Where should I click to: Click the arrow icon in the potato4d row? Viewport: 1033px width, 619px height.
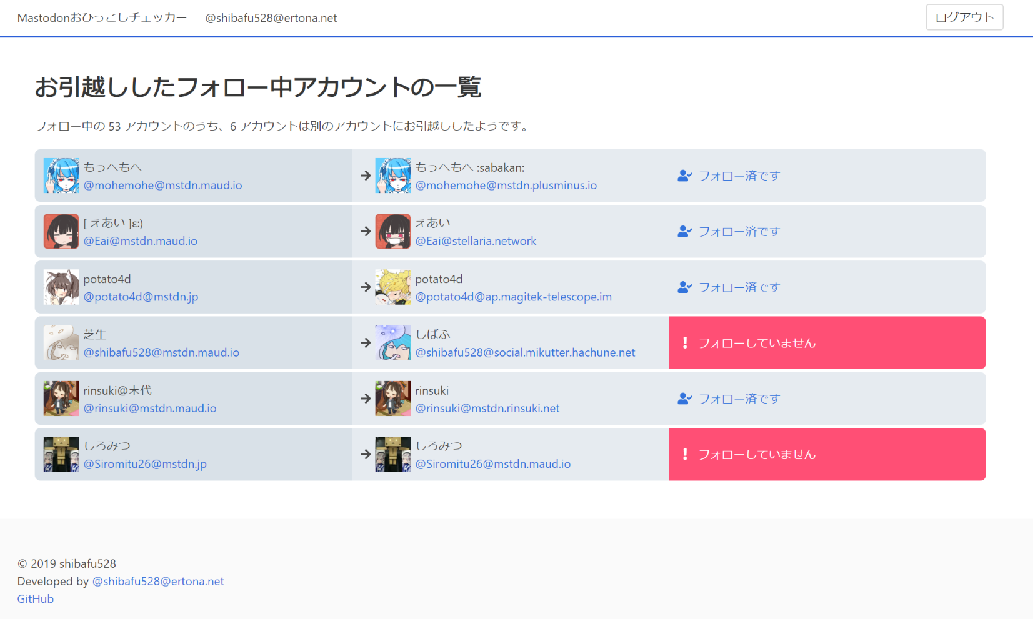coord(366,287)
